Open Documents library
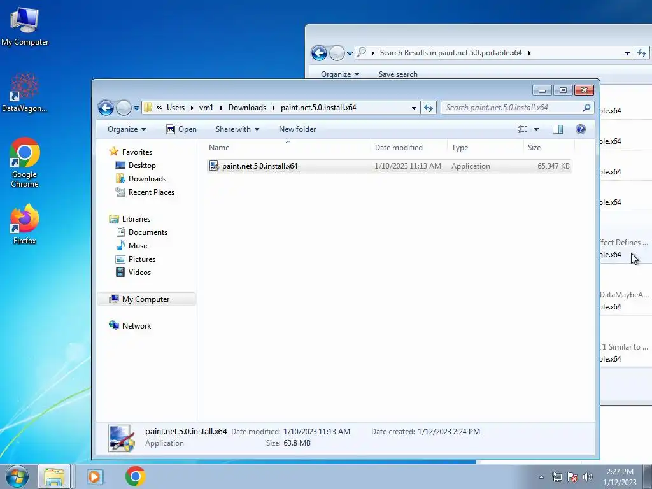The height and width of the screenshot is (489, 652). pos(148,232)
